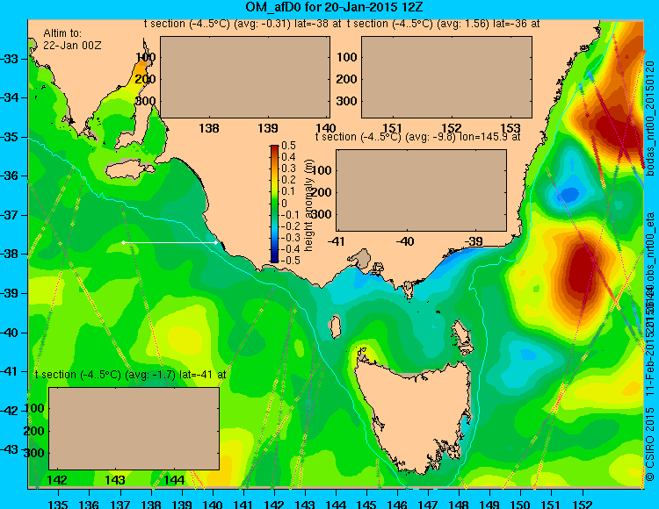659x509 pixels.
Task: Click the green middle of the colorbar
Action: coord(274,204)
